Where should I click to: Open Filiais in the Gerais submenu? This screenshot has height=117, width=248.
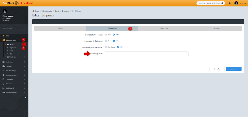click(11, 51)
